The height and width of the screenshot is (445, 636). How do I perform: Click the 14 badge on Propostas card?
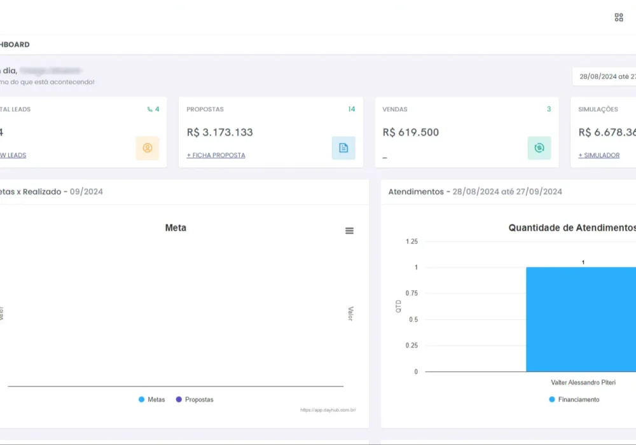click(352, 109)
